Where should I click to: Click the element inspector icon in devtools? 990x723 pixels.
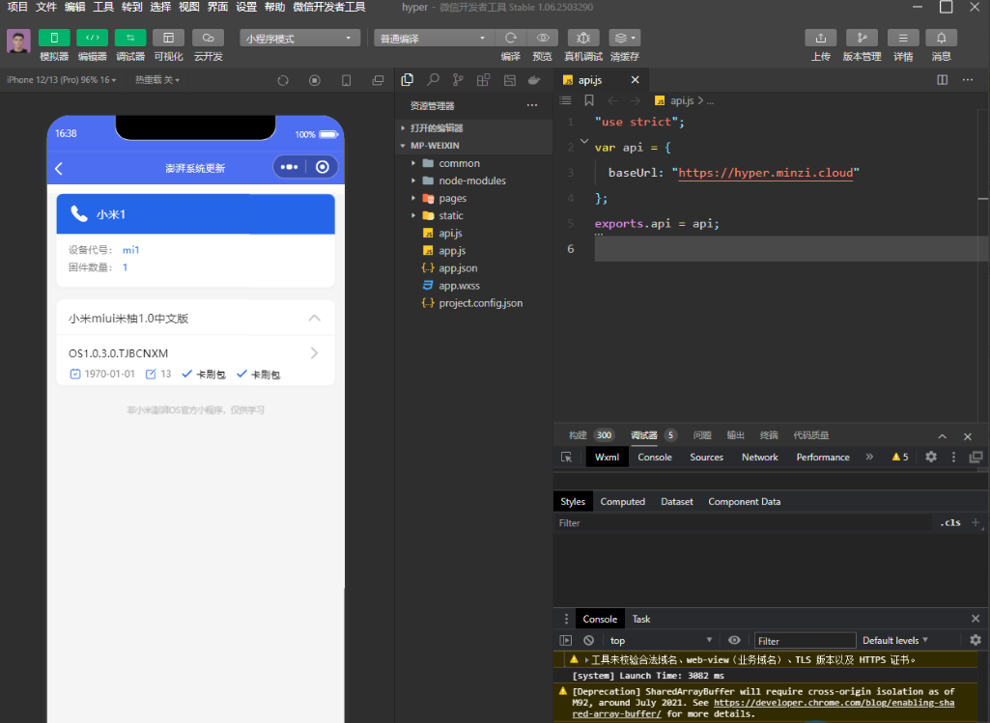coord(567,458)
